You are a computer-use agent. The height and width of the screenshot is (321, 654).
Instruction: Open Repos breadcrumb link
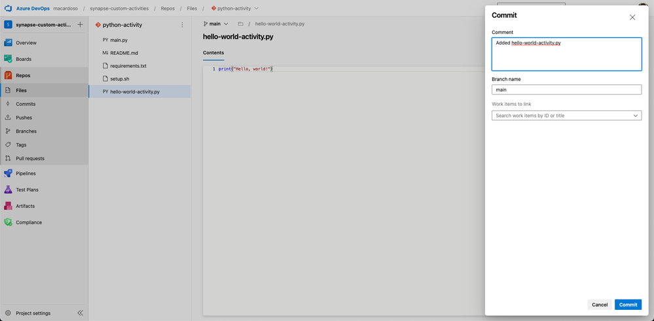(168, 8)
